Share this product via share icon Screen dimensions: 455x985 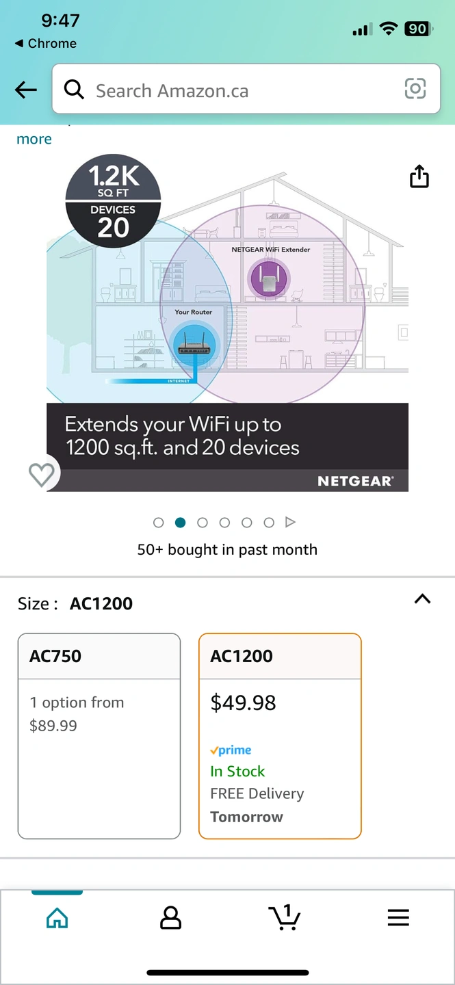[x=419, y=176]
